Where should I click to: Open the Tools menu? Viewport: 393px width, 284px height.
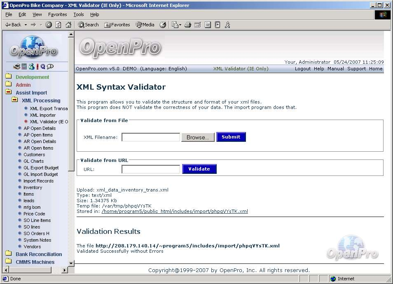point(78,14)
